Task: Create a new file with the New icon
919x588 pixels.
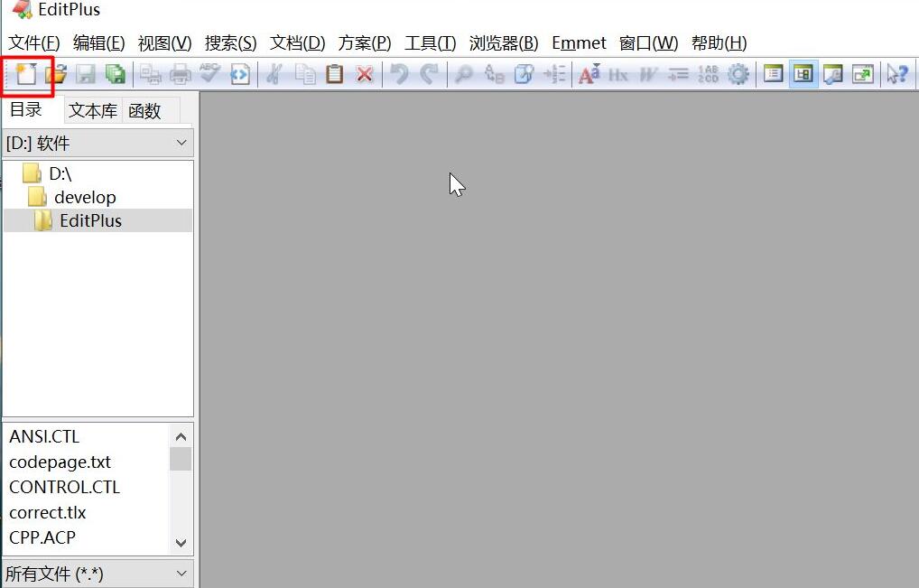Action: point(26,74)
